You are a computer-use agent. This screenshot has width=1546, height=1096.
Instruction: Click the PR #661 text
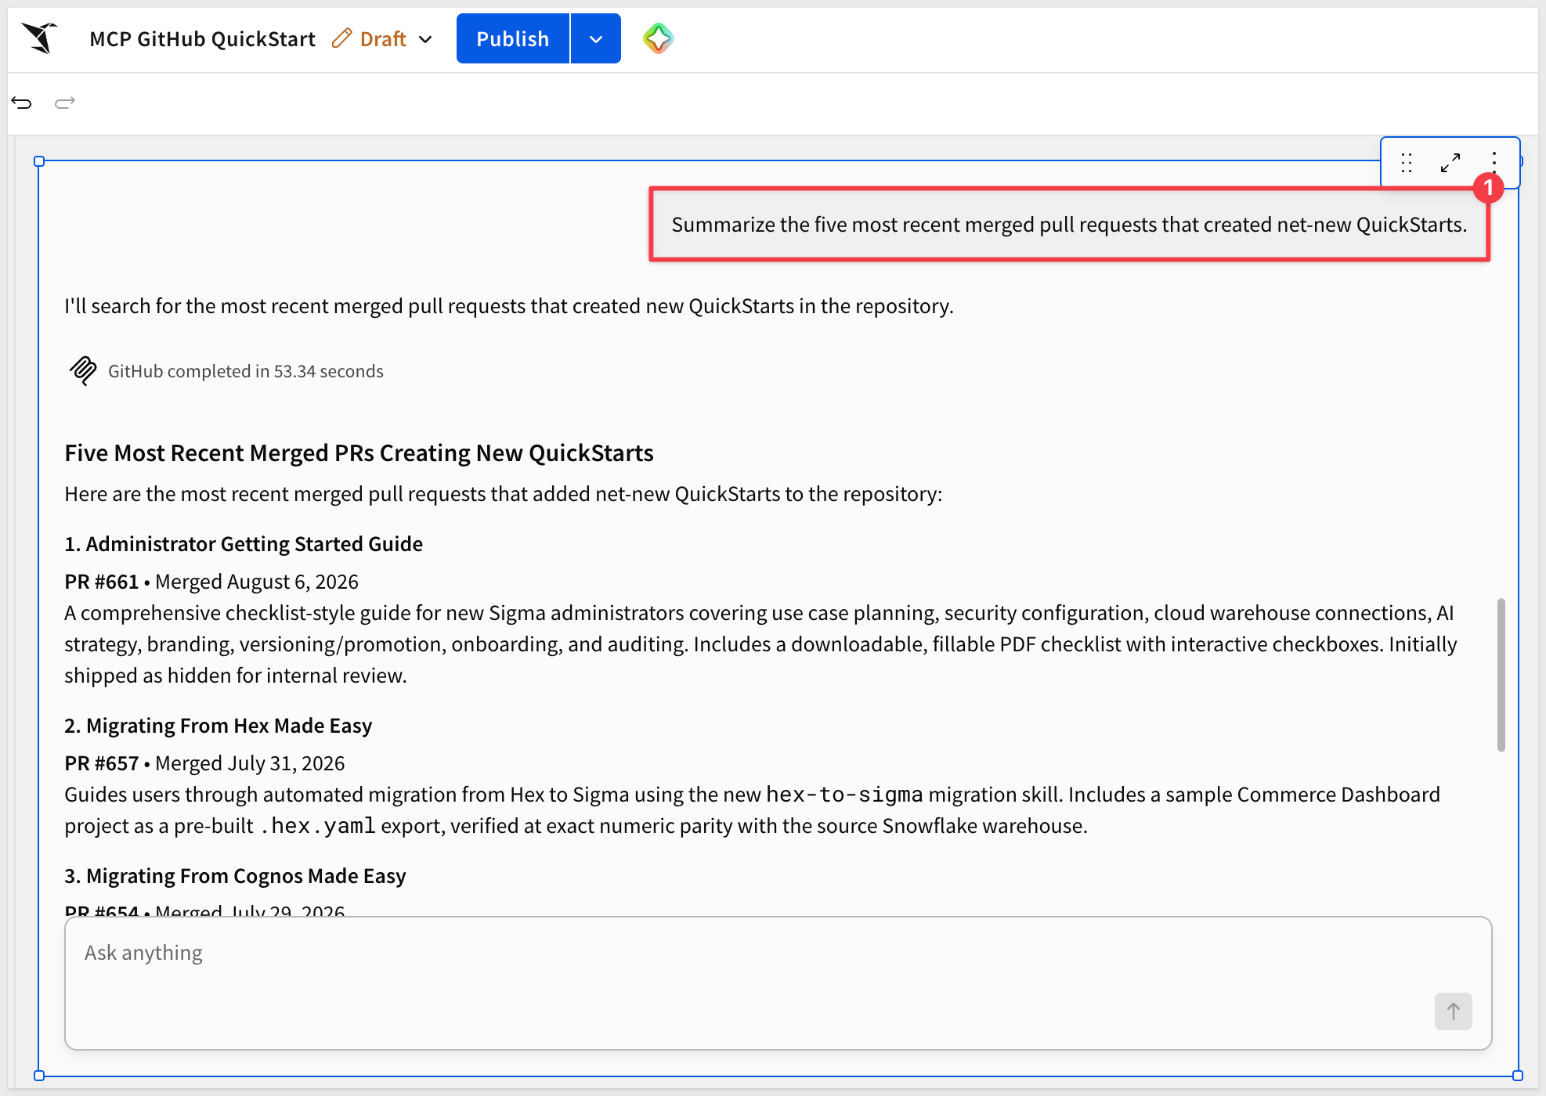pos(101,582)
